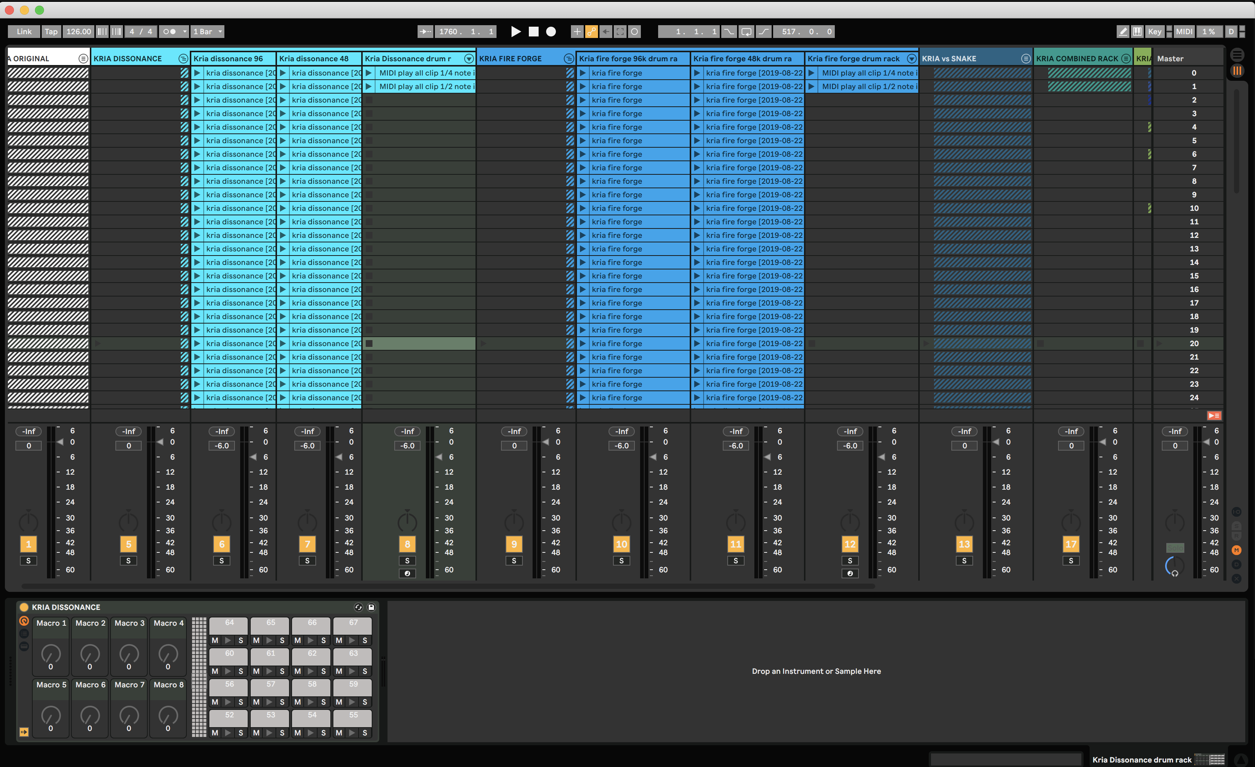The width and height of the screenshot is (1255, 767).
Task: Toggle the metronome button
Action: pos(169,32)
